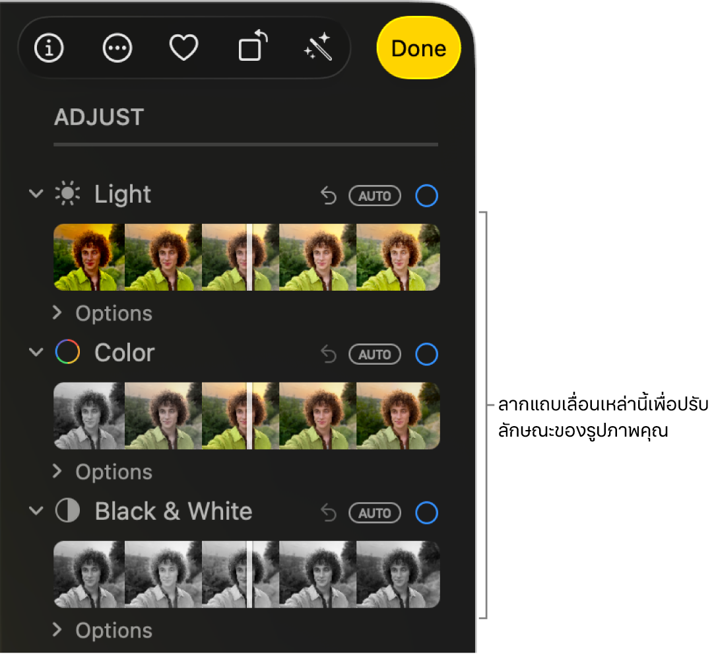This screenshot has width=716, height=654.
Task: Favorite the photo with the heart icon
Action: click(x=183, y=48)
